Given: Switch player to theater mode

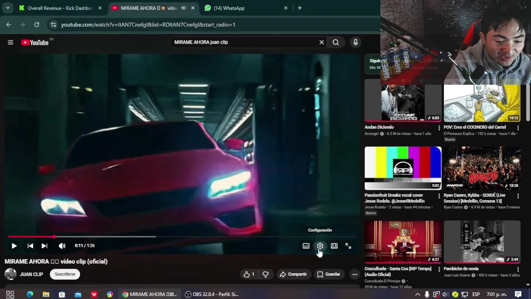Looking at the screenshot, I should coord(334,246).
